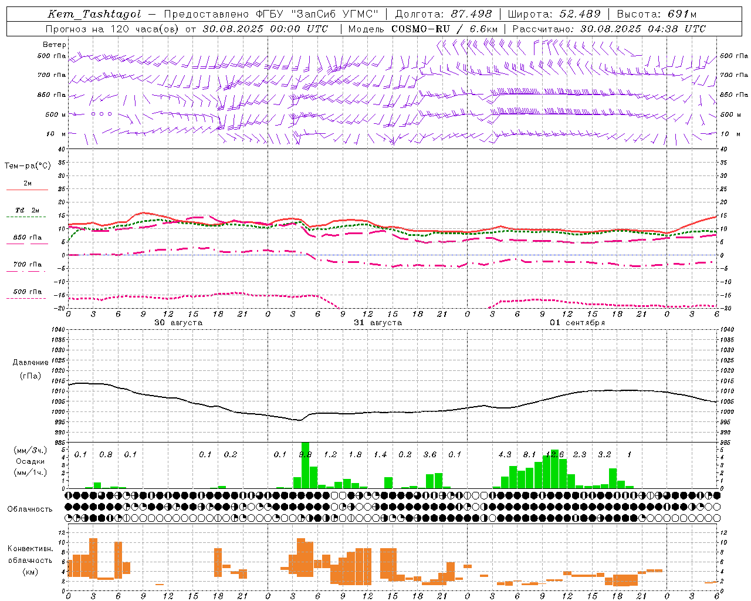751x601 pixels.
Task: Click the precipitation value 2.3
Action: click(580, 455)
